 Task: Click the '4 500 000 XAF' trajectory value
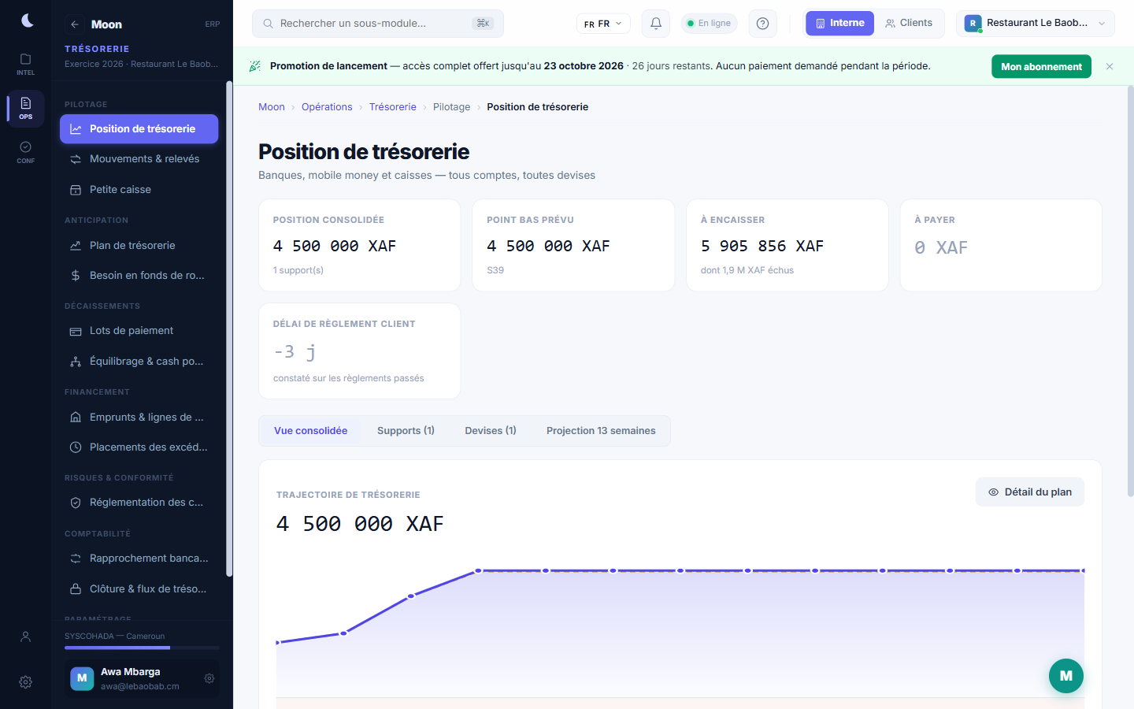tap(360, 524)
